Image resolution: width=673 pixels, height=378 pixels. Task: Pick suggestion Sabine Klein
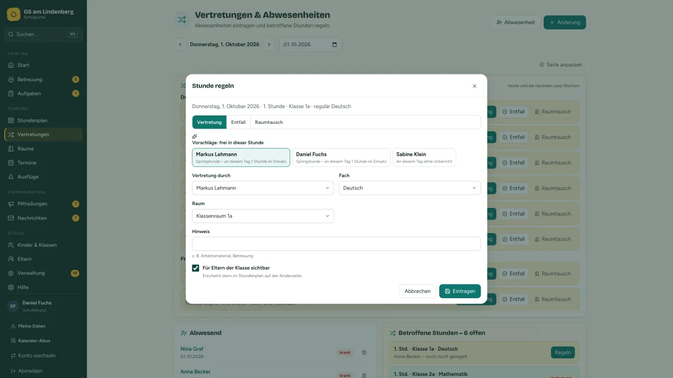(424, 157)
